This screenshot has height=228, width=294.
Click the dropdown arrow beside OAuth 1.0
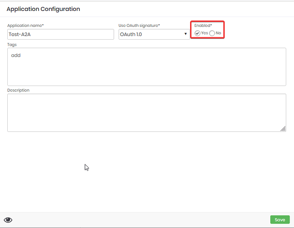coord(186,34)
